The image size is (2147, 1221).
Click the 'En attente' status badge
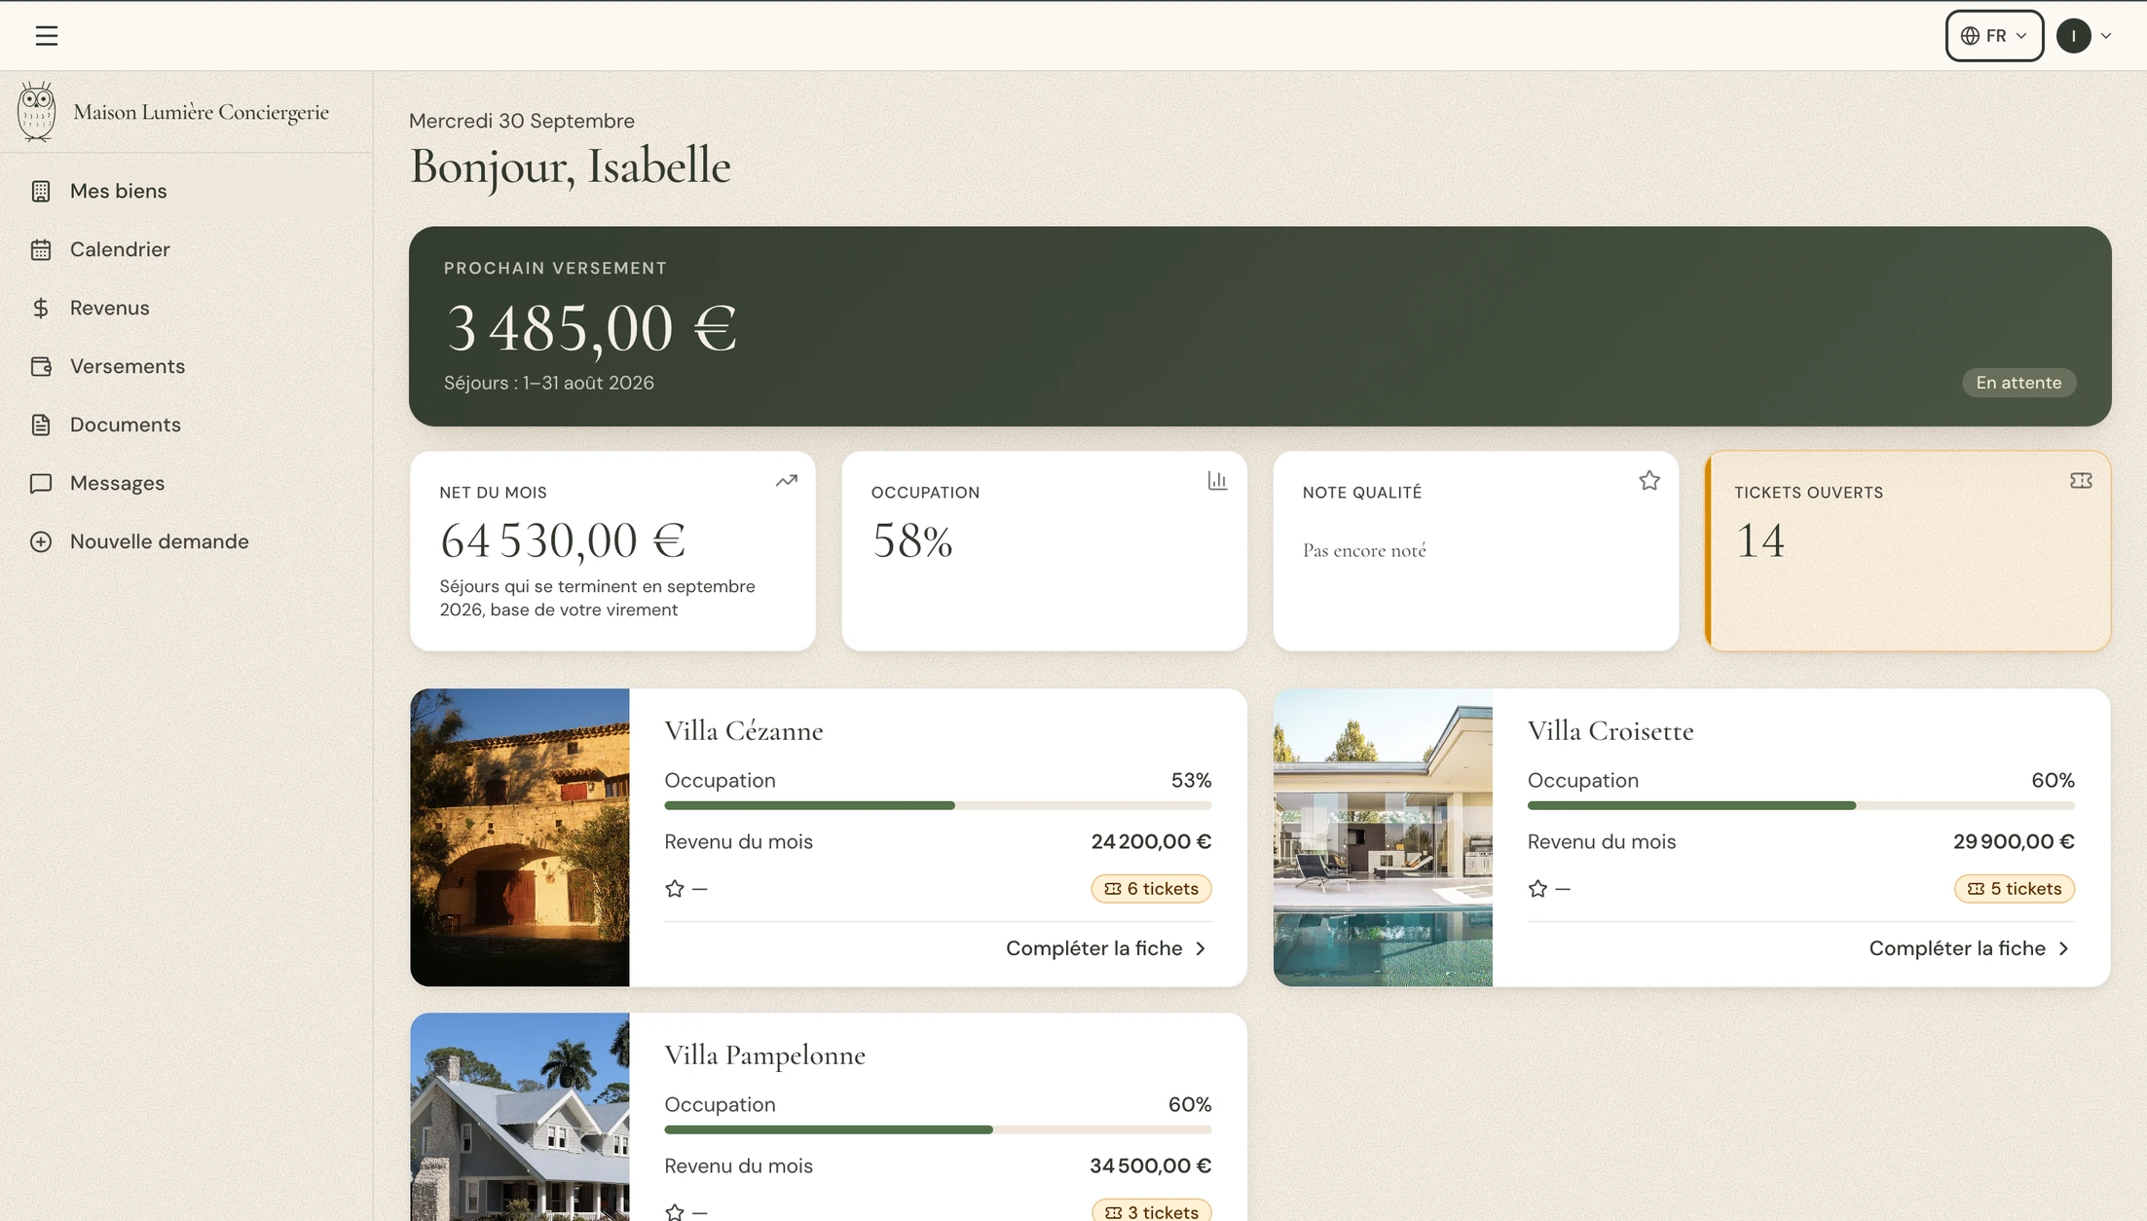coord(2018,383)
